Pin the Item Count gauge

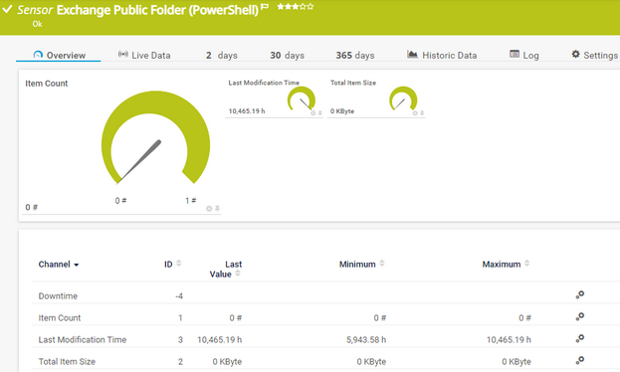(x=217, y=208)
